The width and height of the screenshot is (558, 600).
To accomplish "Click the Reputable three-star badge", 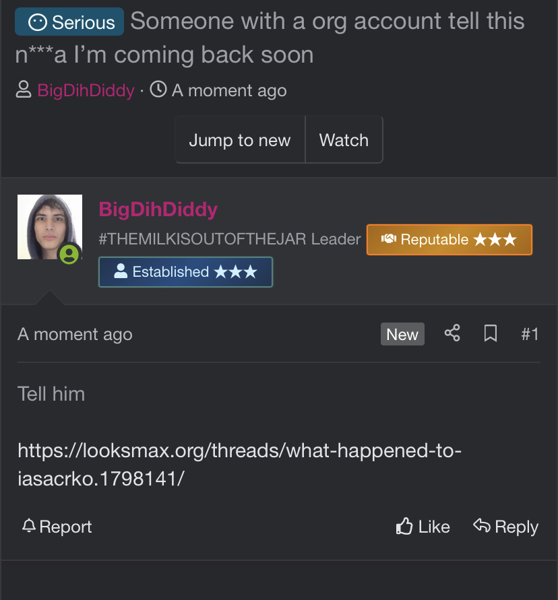I will tap(449, 240).
